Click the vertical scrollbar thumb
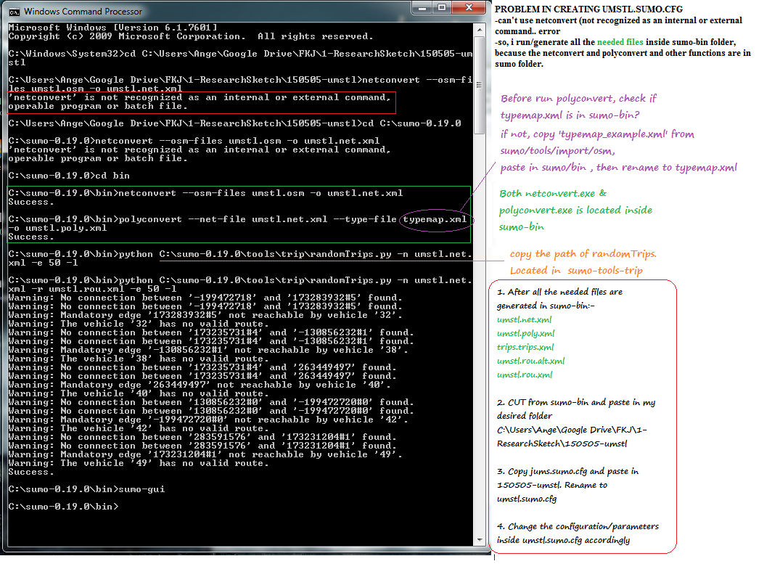Viewport: 772px width, 564px height. pyautogui.click(x=480, y=85)
